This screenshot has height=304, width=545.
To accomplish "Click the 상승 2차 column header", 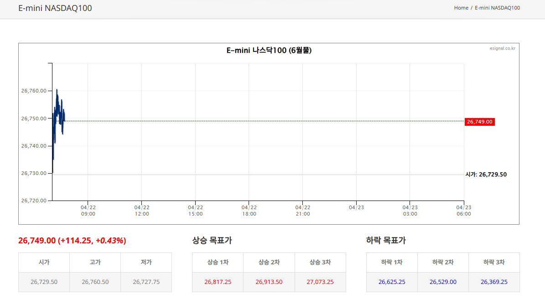I will click(269, 263).
